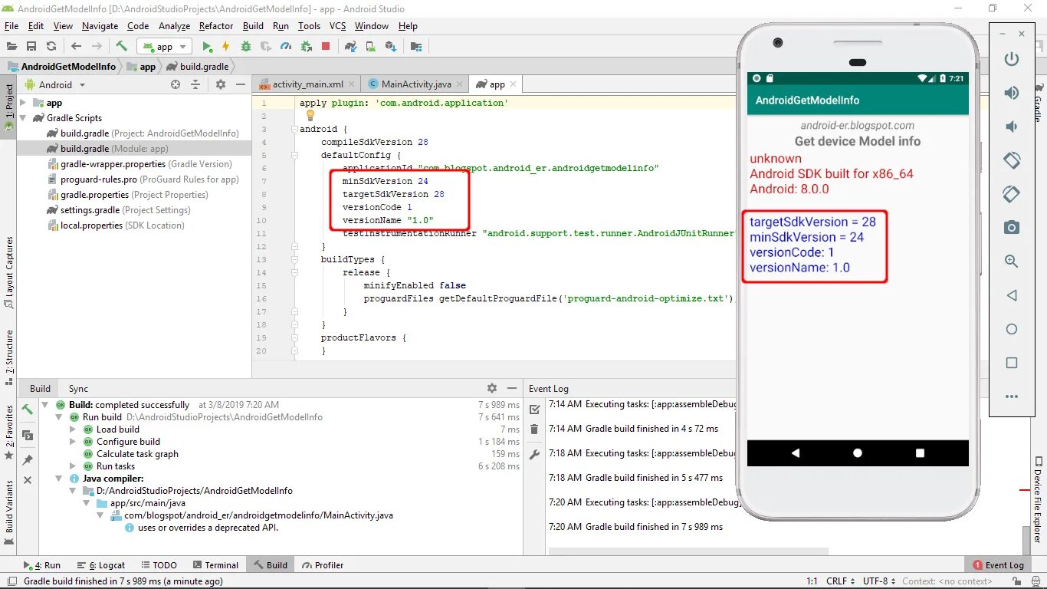Switch to the MainActivity.java tab
This screenshot has width=1047, height=589.
(x=409, y=84)
